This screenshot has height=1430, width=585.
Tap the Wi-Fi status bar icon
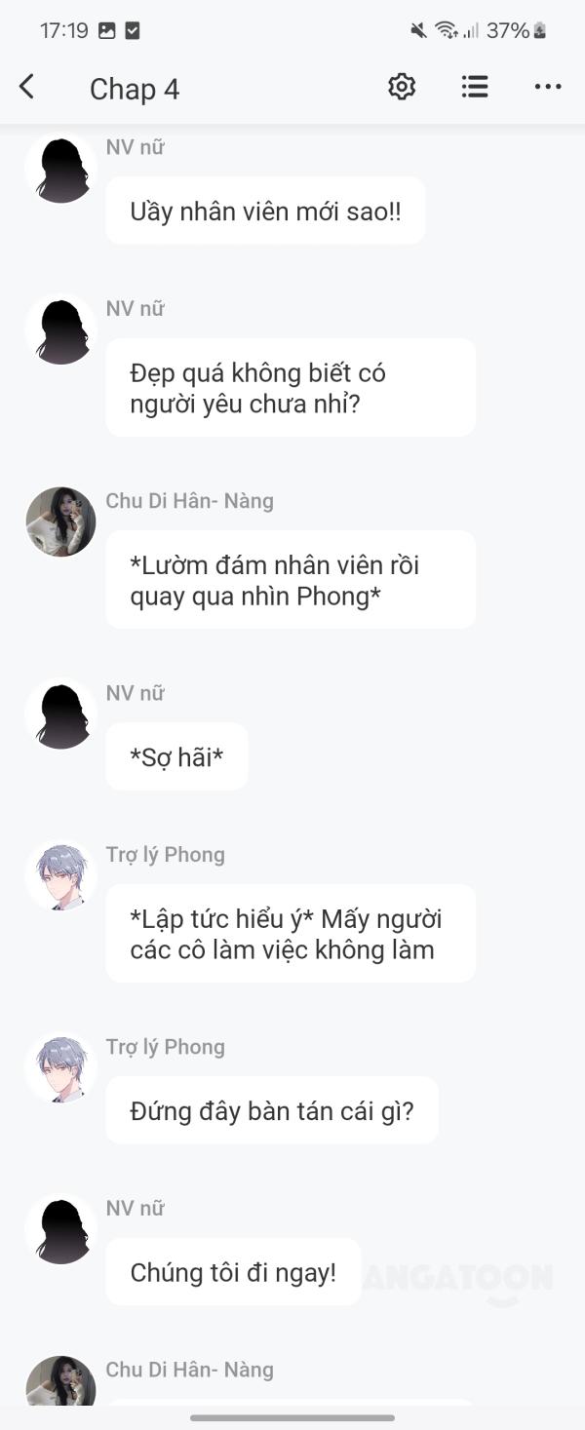point(447,30)
